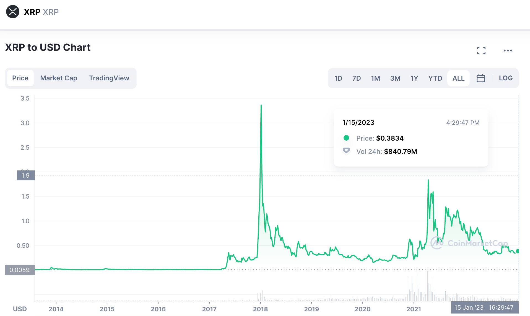
Task: Switch to the Market Cap tab
Action: 59,78
